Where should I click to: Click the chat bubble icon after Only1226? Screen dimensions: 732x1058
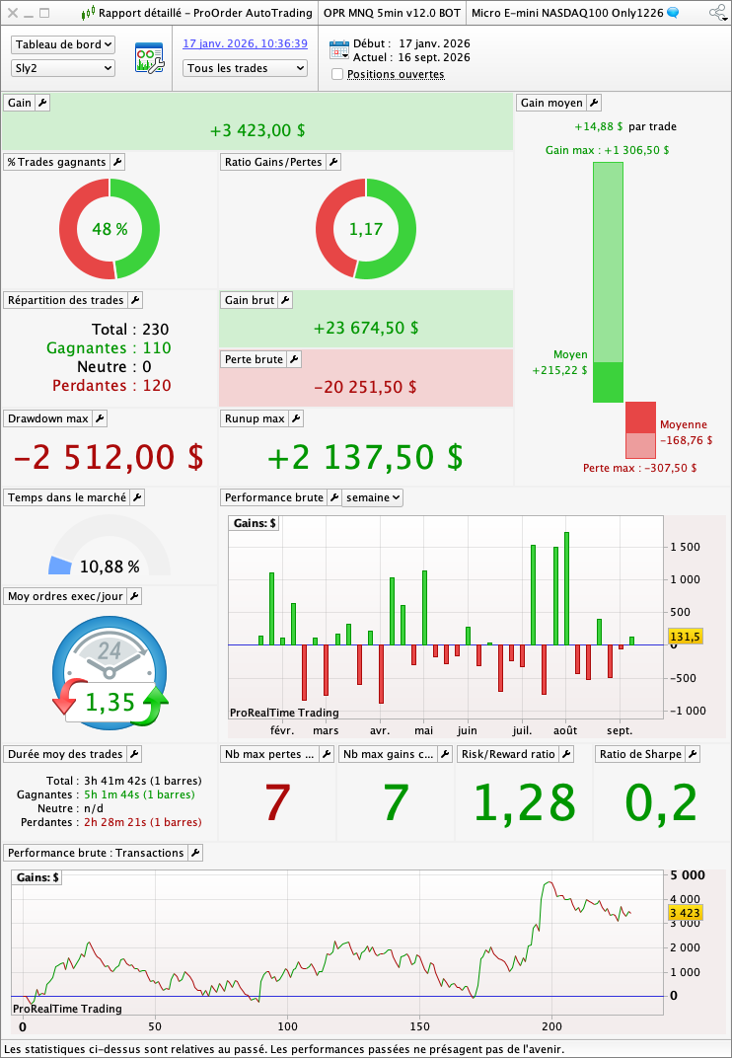click(x=673, y=13)
